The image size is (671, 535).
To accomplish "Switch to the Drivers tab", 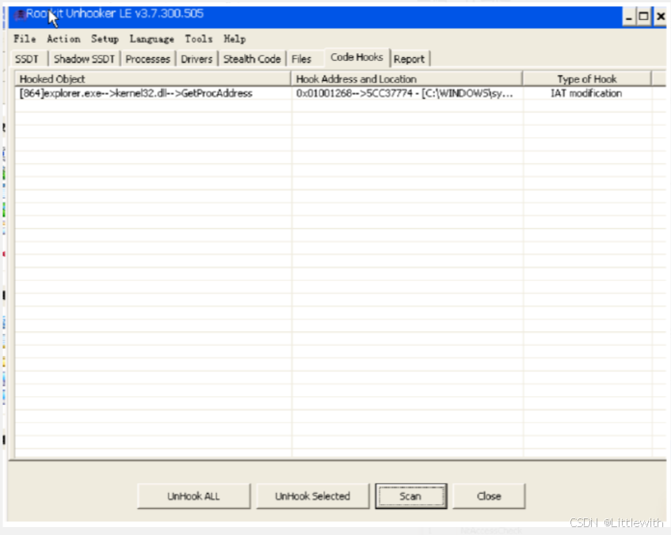I will coord(196,59).
